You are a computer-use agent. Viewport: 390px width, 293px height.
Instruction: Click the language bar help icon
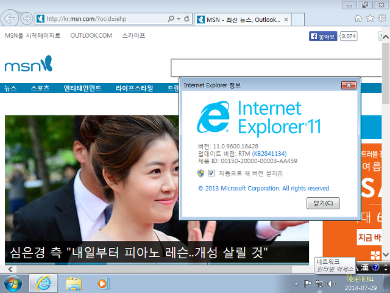click(x=375, y=267)
